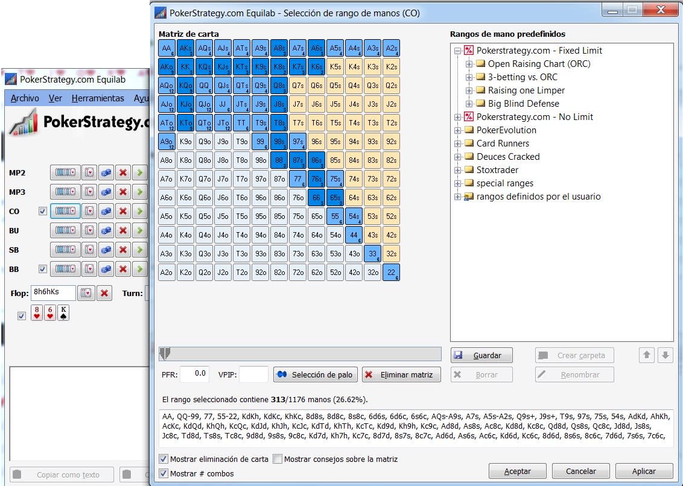The height and width of the screenshot is (486, 683).
Task: Clear BU range with red X
Action: (123, 230)
